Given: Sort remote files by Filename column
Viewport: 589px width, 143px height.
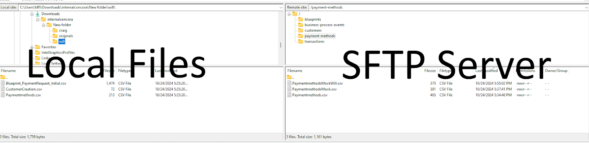Looking at the screenshot, I should (295, 71).
